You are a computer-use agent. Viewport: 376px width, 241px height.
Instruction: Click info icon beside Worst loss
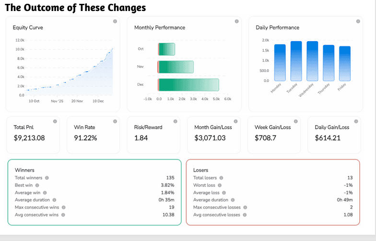coord(220,185)
